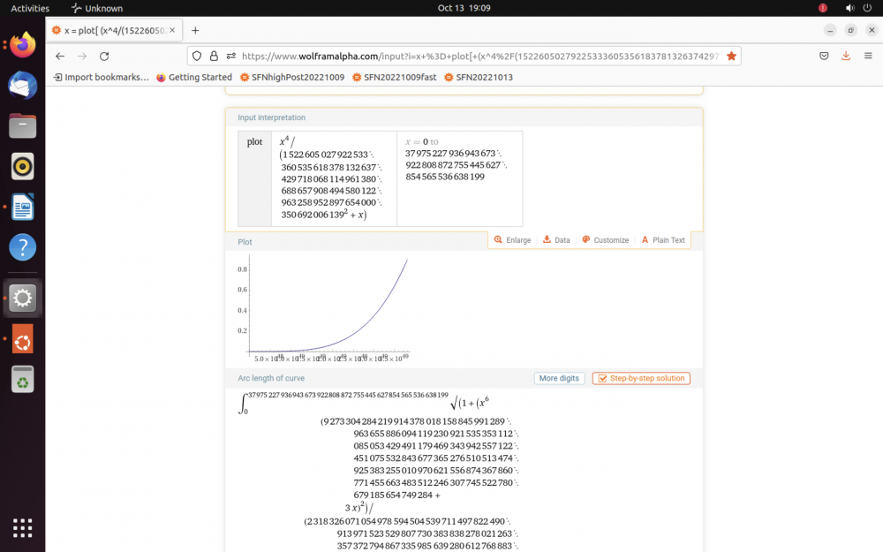Open a new browser tab
883x552 pixels.
[x=195, y=30]
